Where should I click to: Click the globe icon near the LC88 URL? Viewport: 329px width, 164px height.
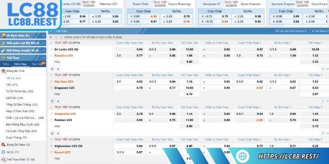tap(242, 156)
